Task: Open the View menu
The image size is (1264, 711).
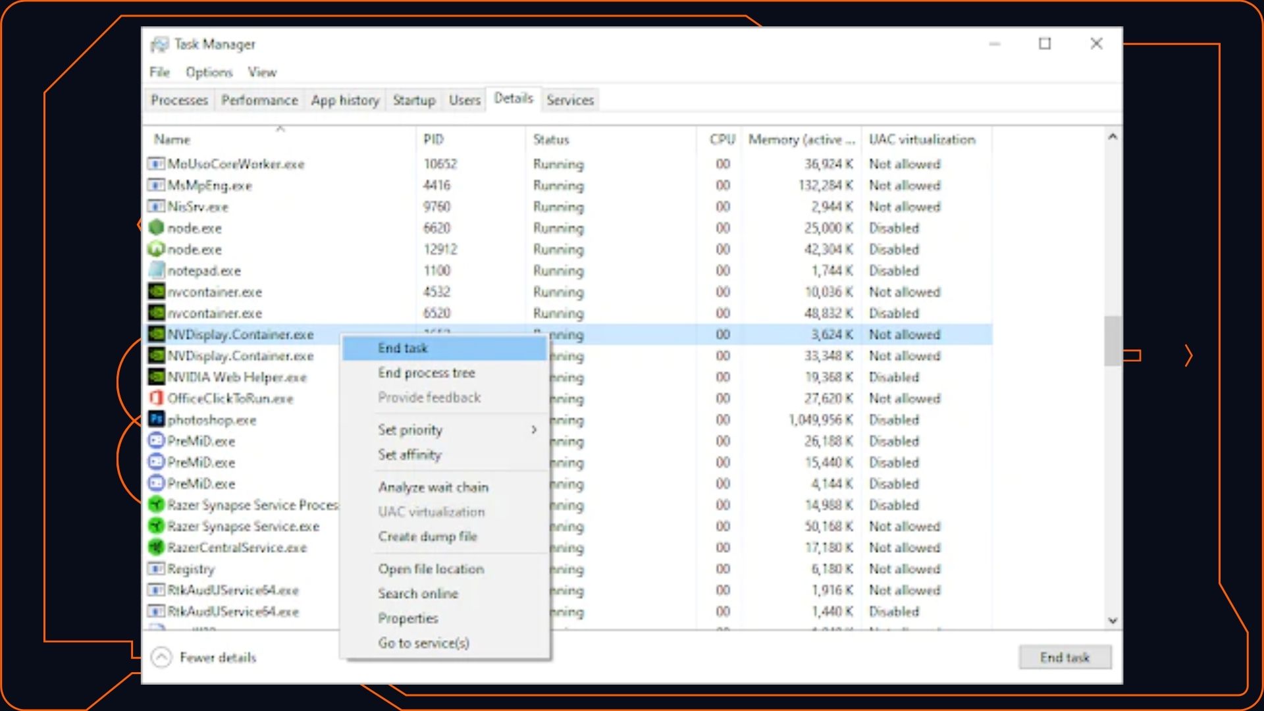Action: pyautogui.click(x=262, y=72)
